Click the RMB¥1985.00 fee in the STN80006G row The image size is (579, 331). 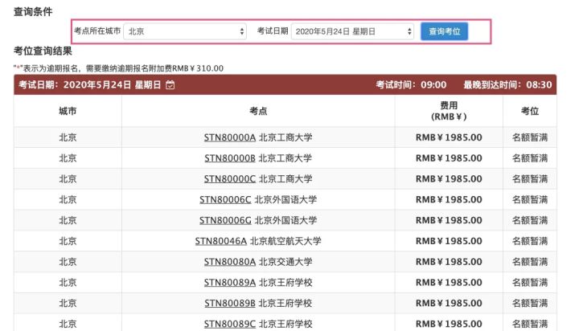[449, 220]
